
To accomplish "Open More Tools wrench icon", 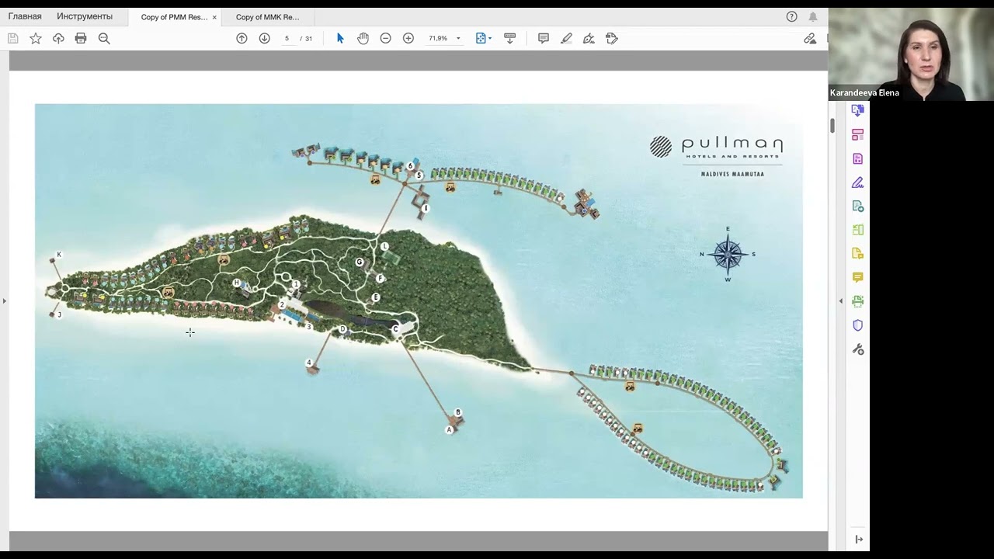I will [857, 349].
